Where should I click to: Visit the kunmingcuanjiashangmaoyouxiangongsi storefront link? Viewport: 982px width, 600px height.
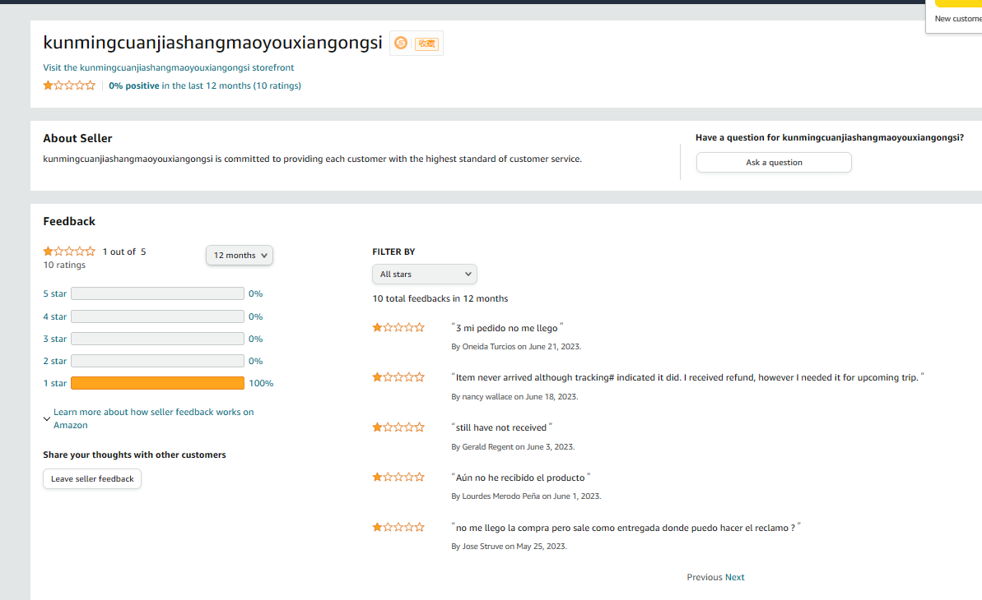coord(168,67)
